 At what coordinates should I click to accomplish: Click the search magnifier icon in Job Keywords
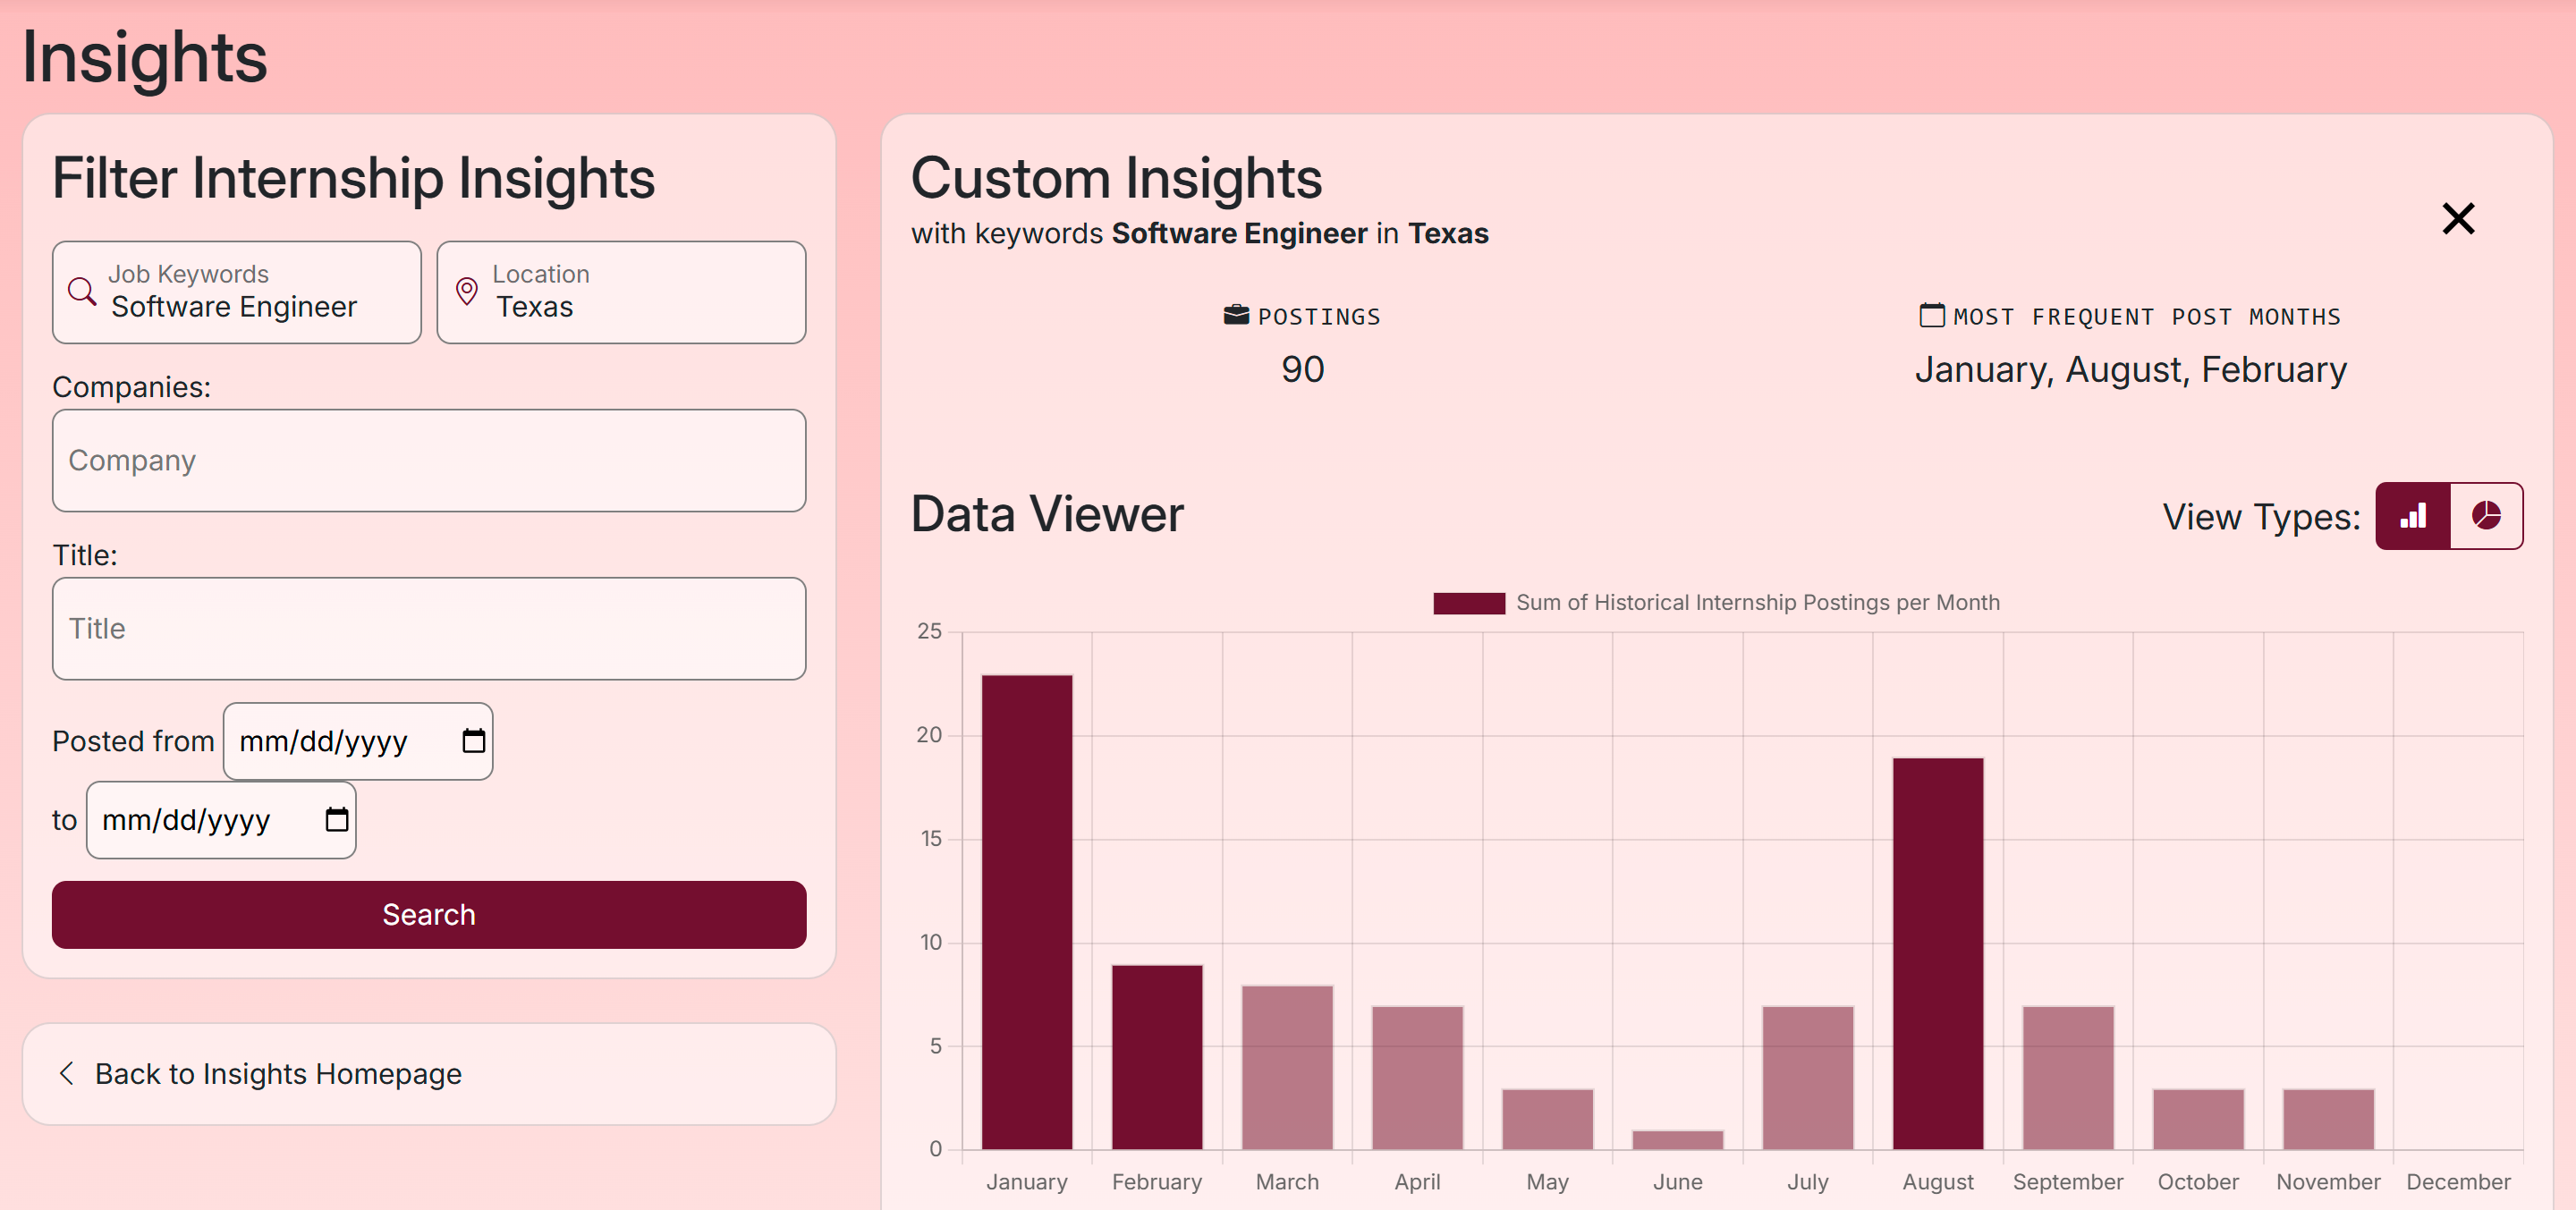82,291
